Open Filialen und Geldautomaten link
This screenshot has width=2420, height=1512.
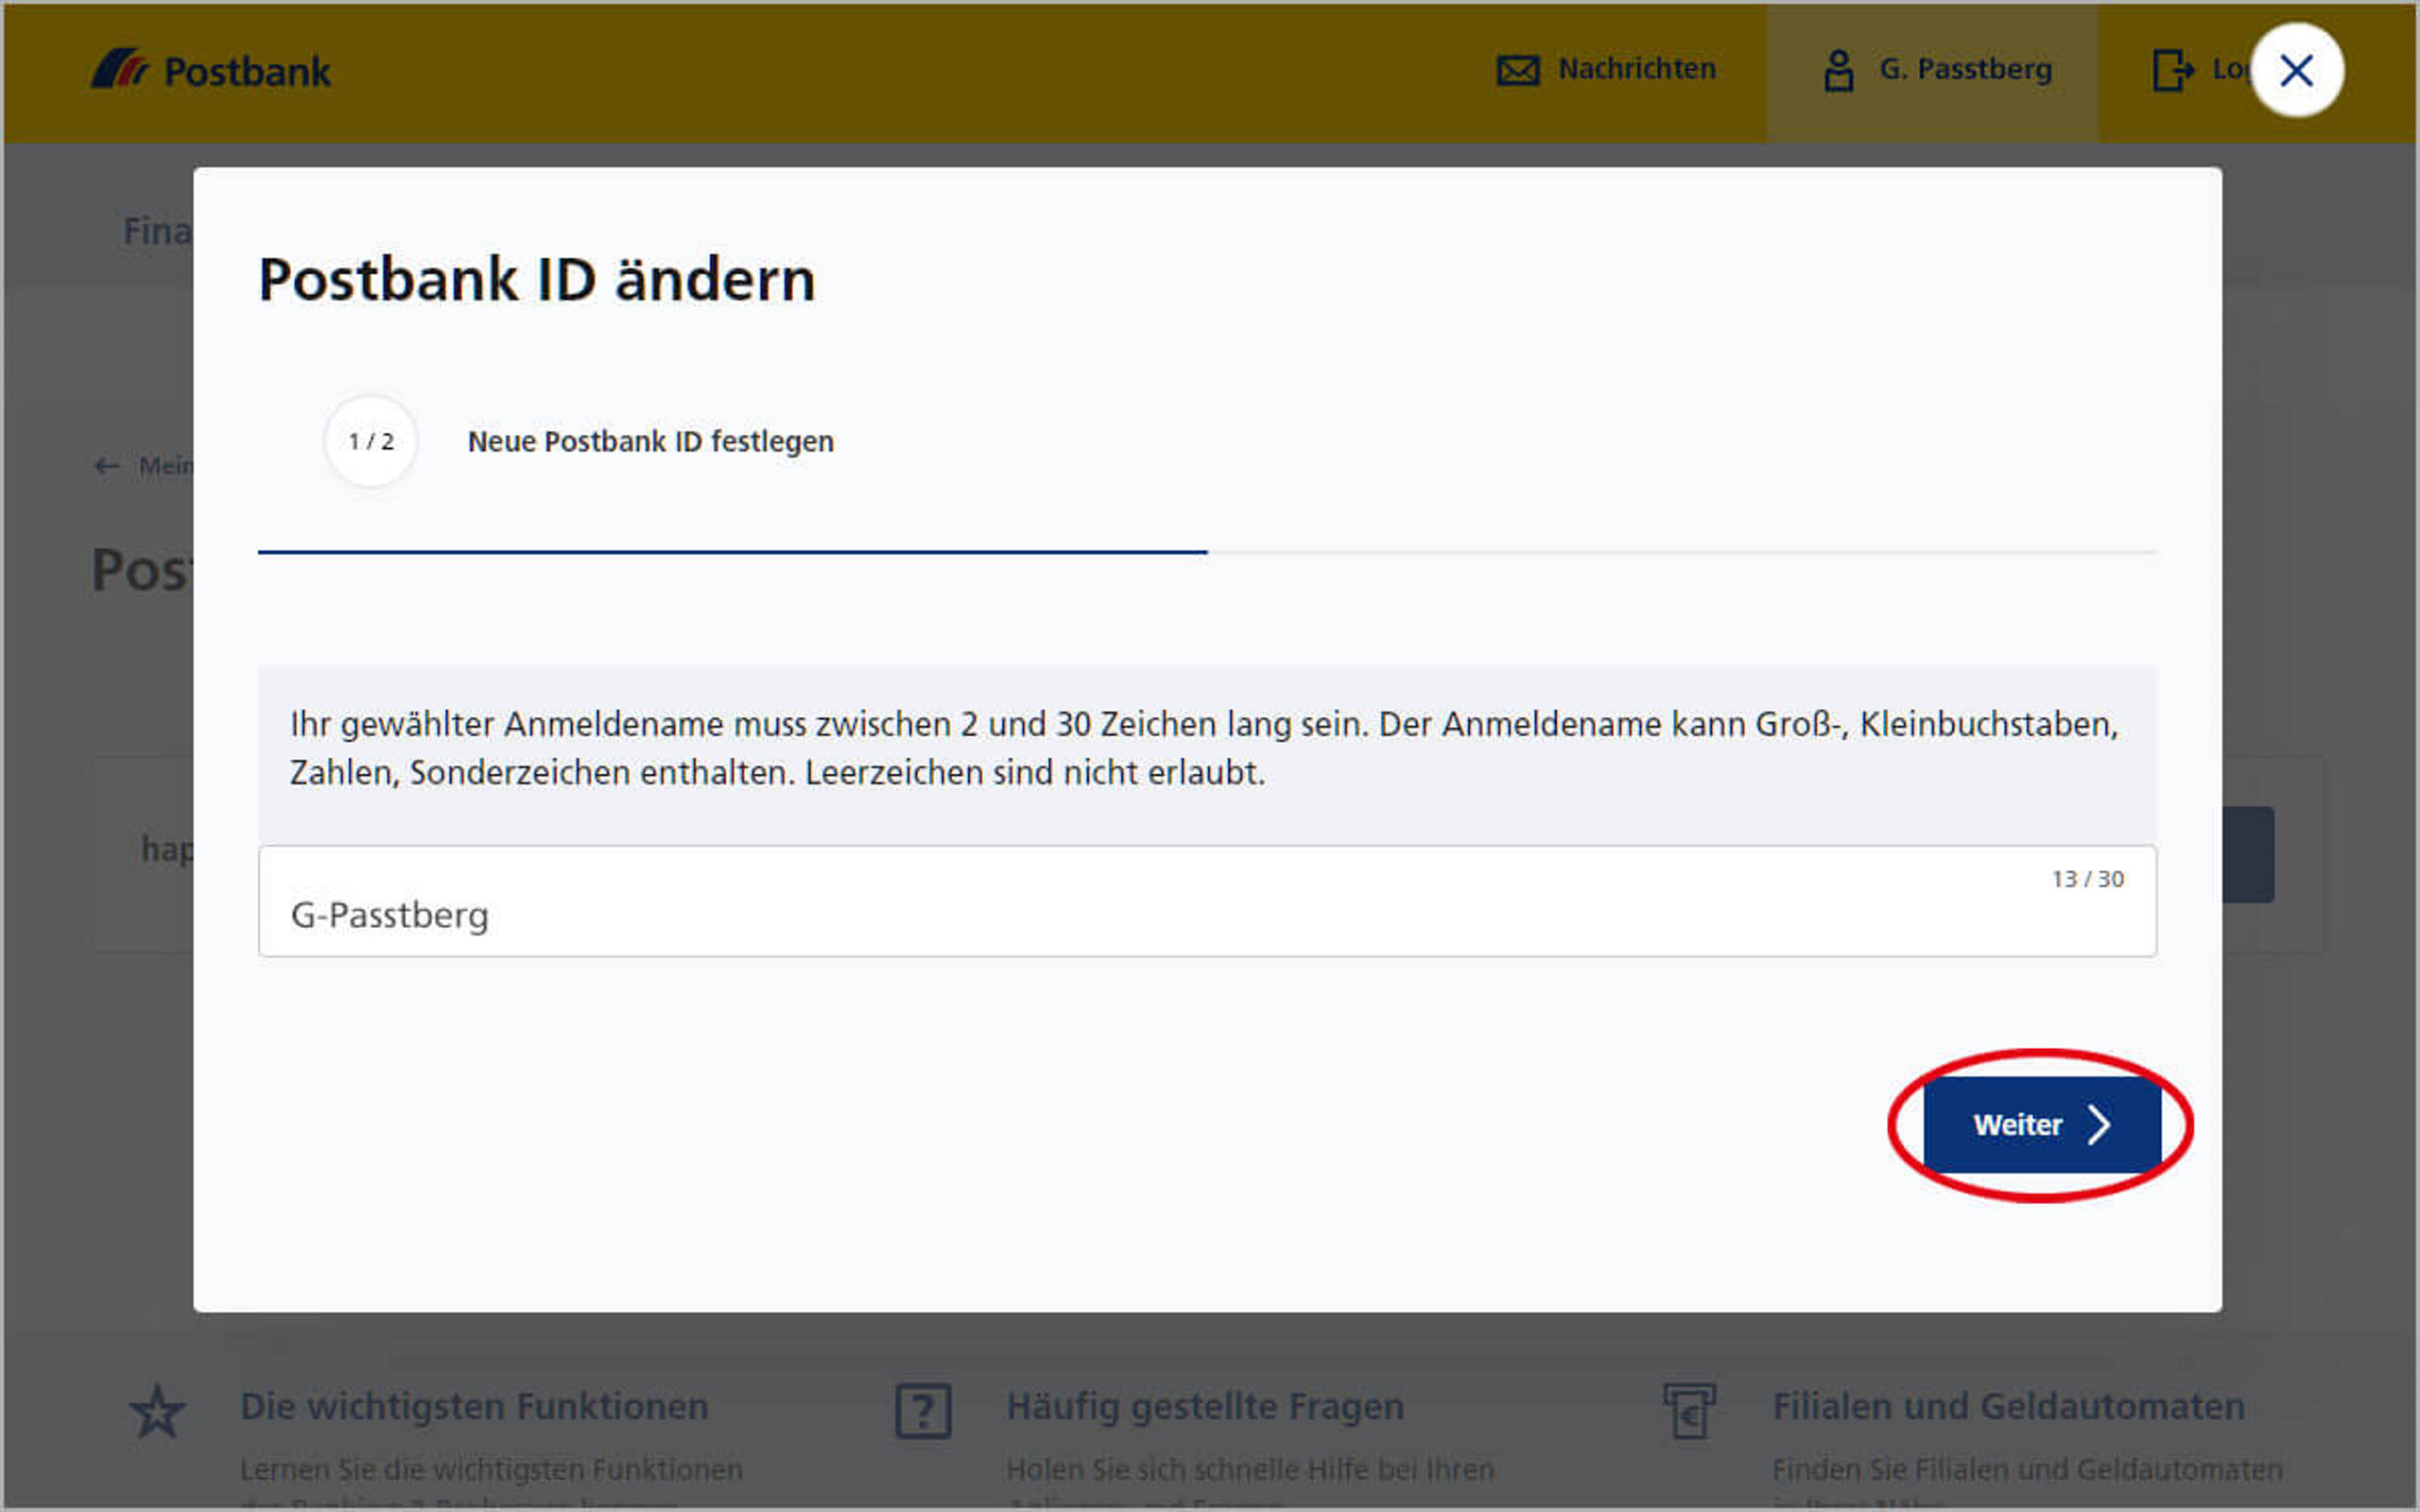pyautogui.click(x=2008, y=1406)
